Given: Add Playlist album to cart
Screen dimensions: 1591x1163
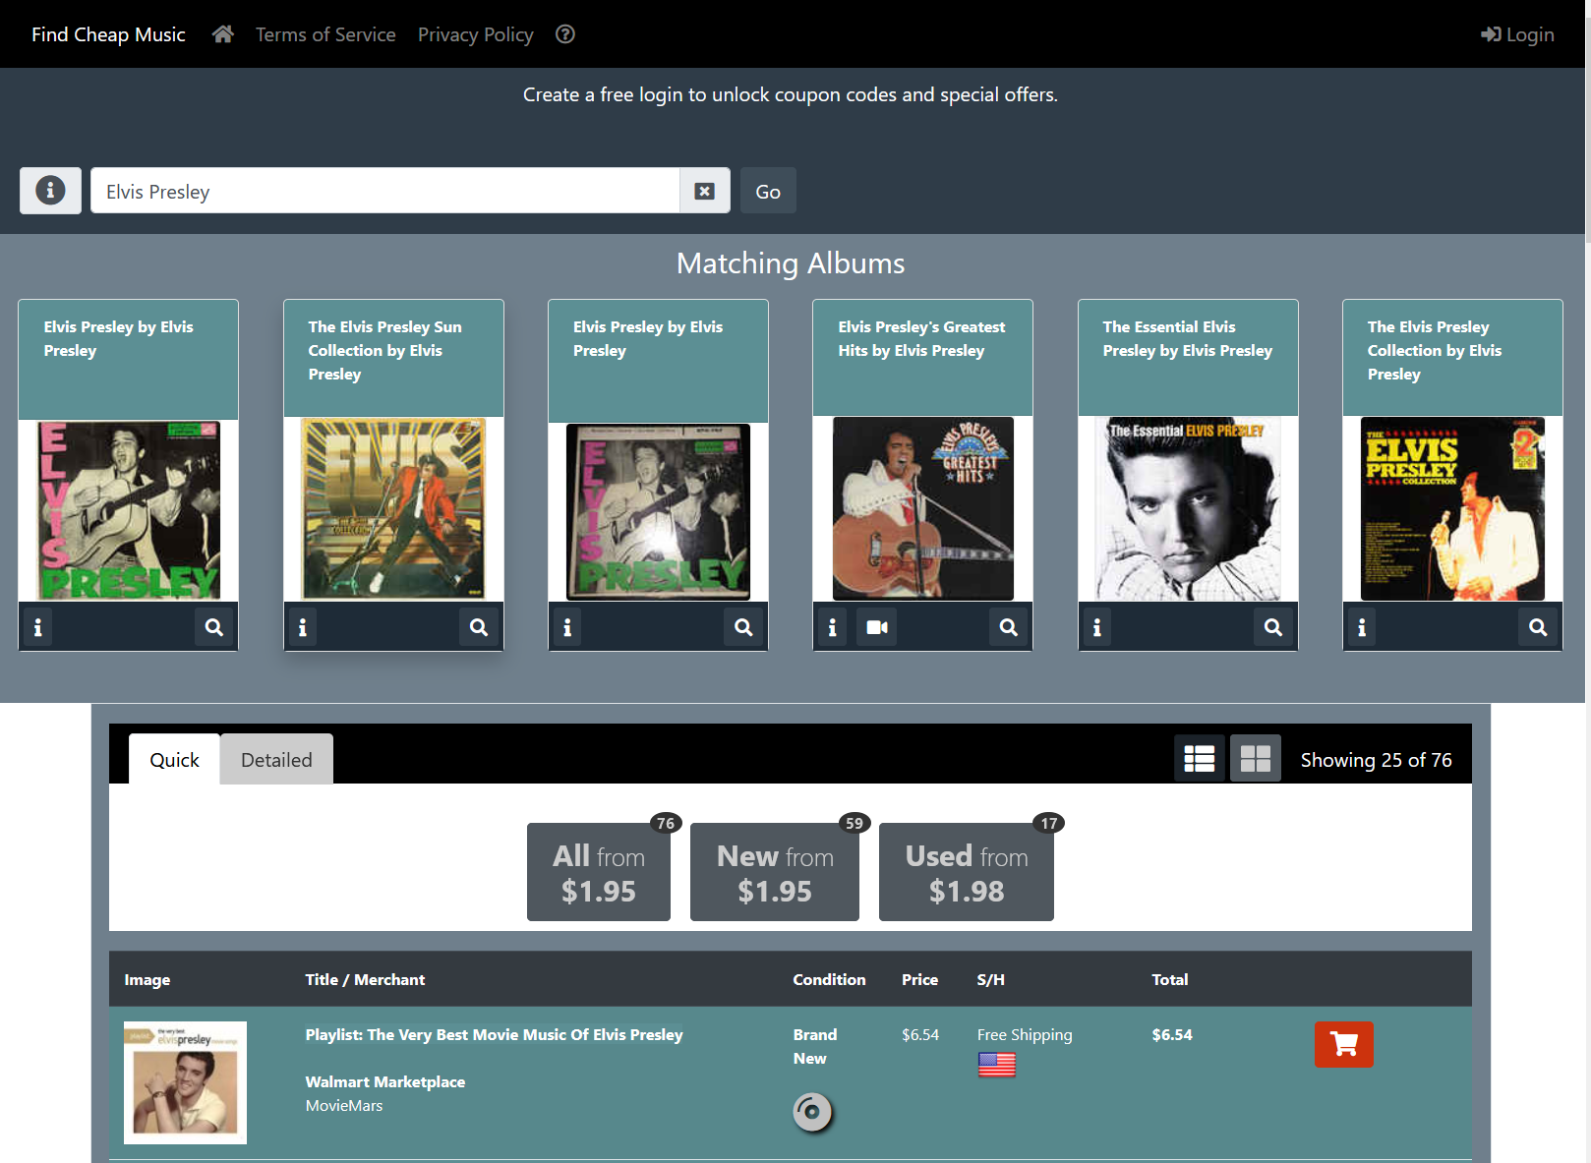Looking at the screenshot, I should coord(1343,1044).
